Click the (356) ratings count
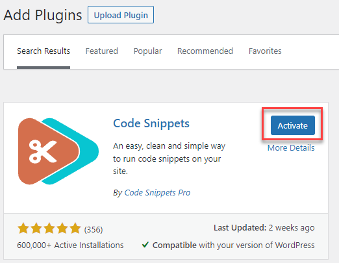This screenshot has height=263, width=339. (x=94, y=229)
